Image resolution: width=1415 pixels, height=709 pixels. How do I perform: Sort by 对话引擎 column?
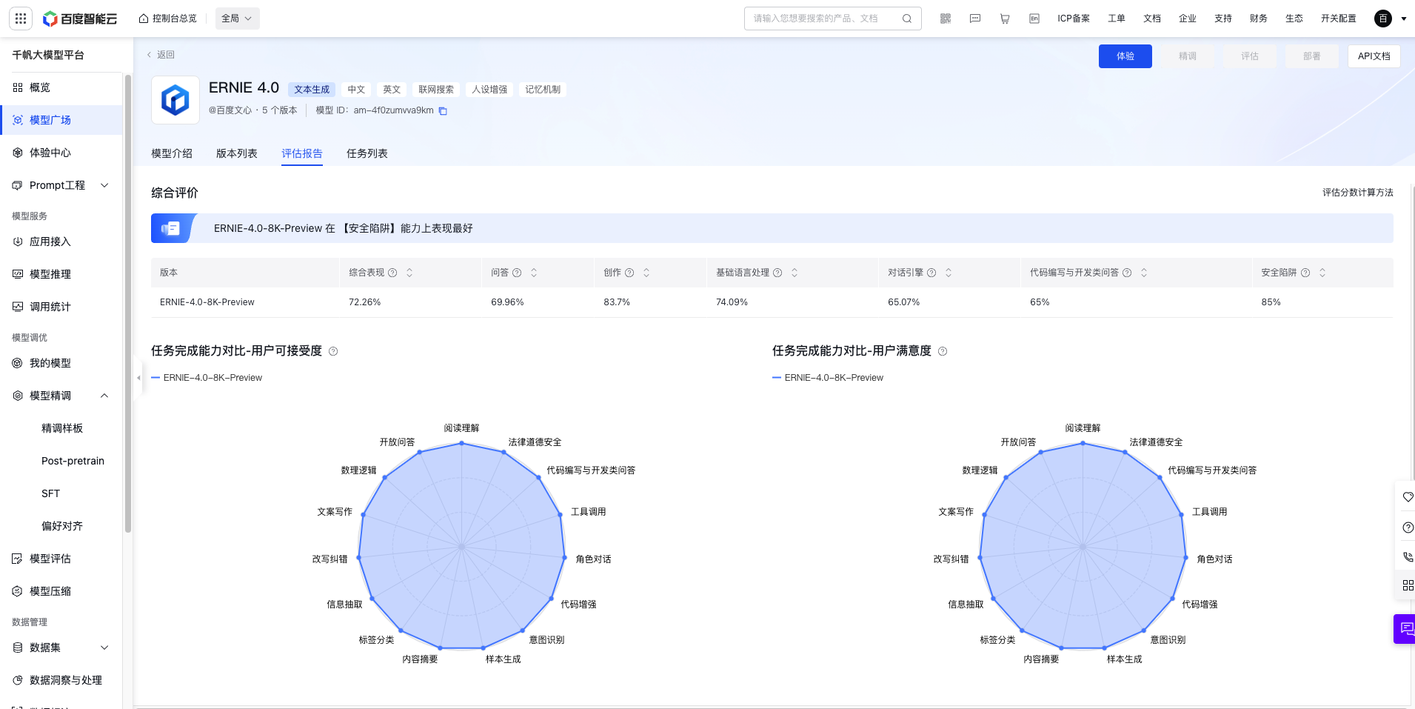click(949, 273)
